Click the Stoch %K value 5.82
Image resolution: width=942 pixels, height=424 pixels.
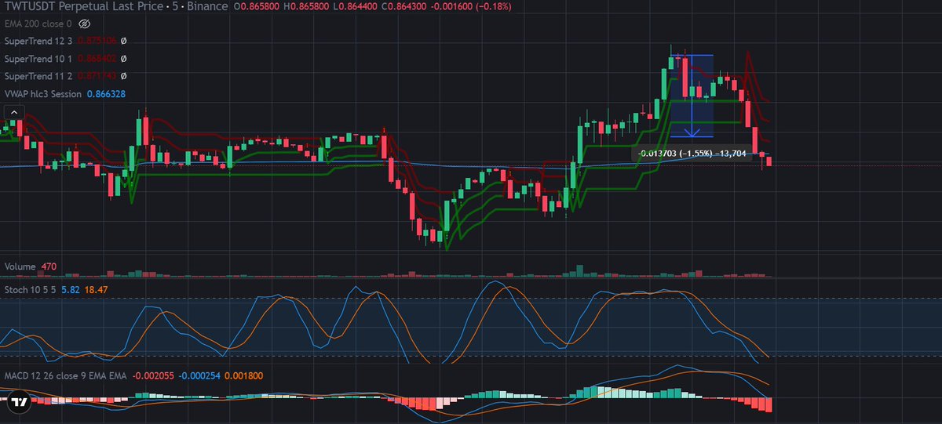click(71, 290)
